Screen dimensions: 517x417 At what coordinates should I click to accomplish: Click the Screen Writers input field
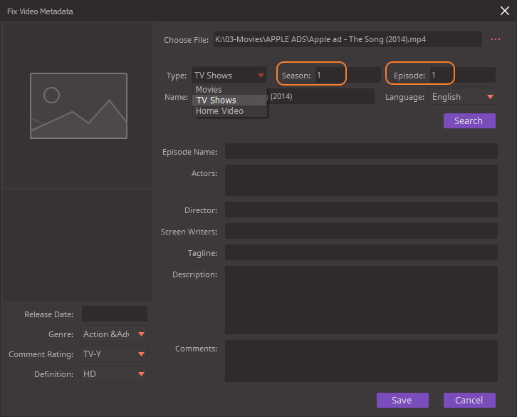(x=361, y=231)
